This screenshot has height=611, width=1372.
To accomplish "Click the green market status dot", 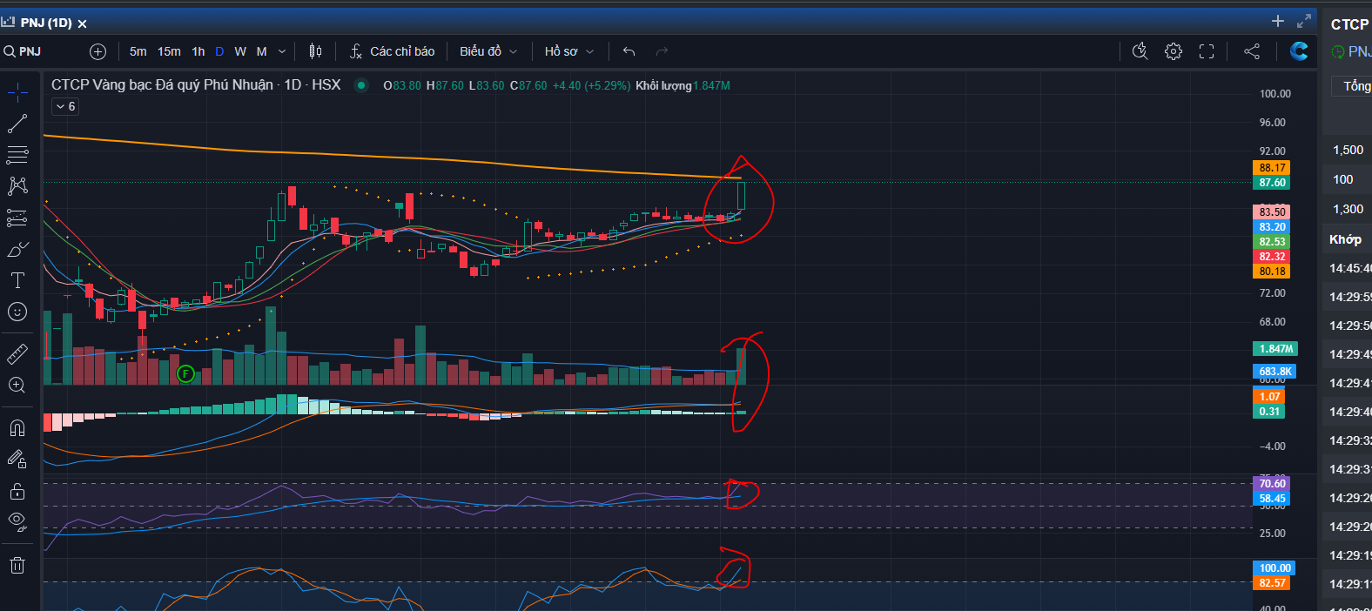I will pos(360,85).
